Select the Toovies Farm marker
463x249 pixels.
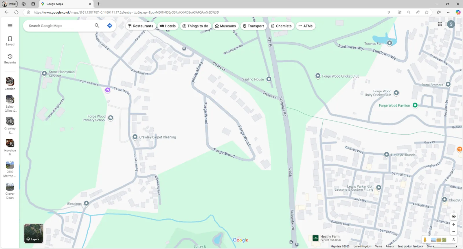pyautogui.click(x=389, y=43)
